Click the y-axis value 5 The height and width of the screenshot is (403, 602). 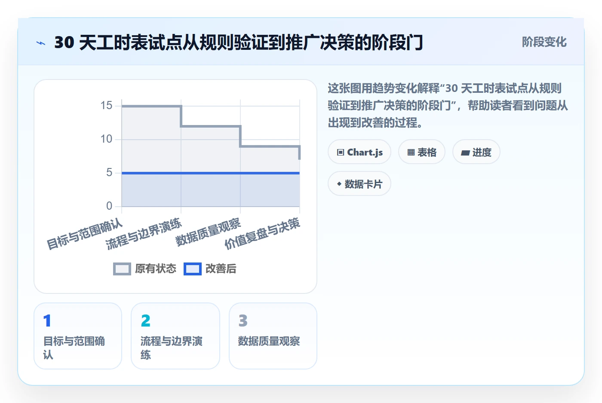point(109,173)
